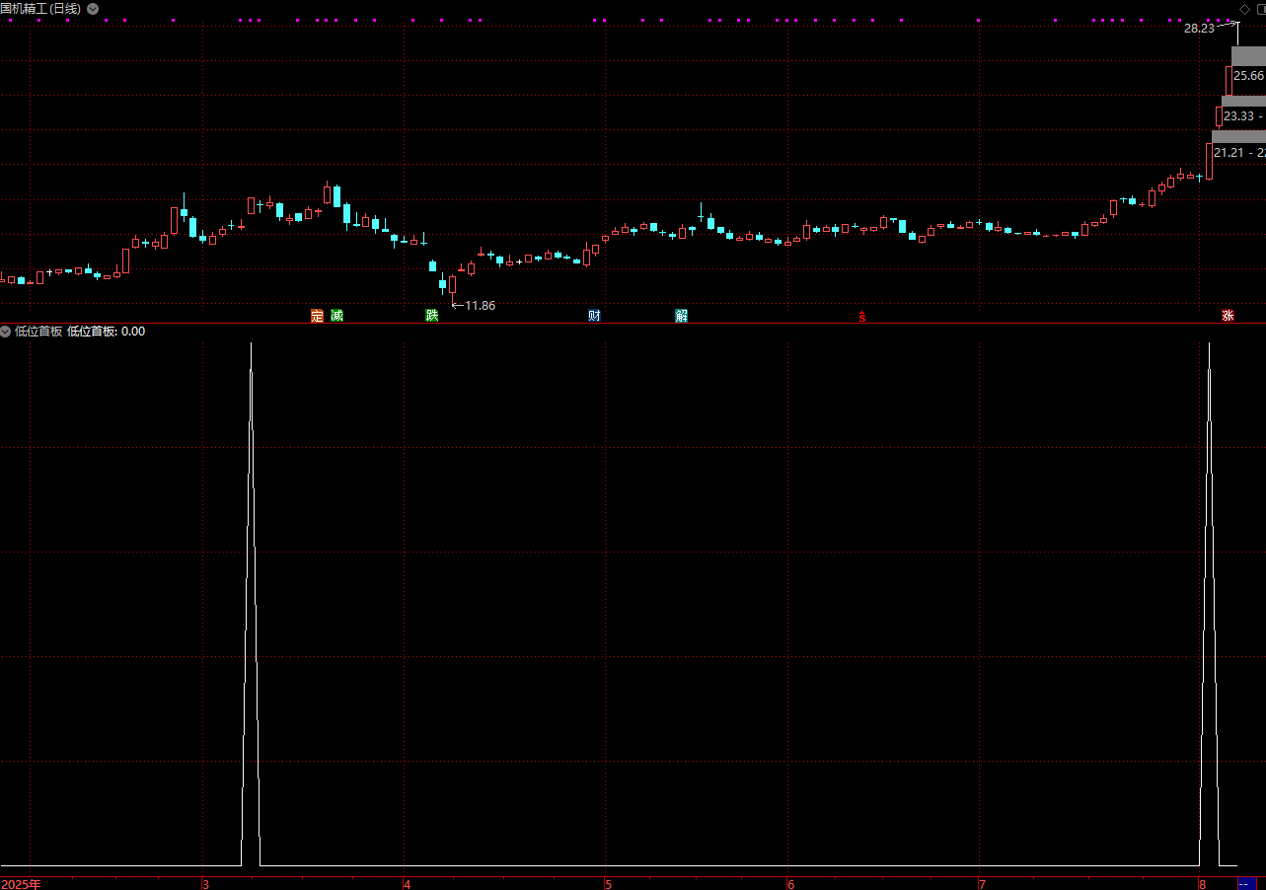This screenshot has width=1266, height=890.
Task: Click the teal 解 event marker
Action: pyautogui.click(x=681, y=316)
